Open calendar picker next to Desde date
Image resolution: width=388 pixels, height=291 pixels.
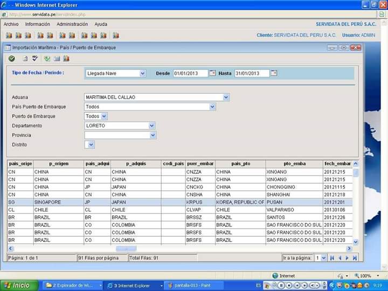[x=212, y=73]
